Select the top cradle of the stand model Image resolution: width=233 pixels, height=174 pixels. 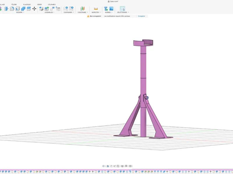tap(143, 43)
